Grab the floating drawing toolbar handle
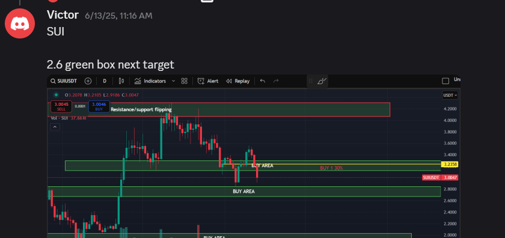 point(311,81)
